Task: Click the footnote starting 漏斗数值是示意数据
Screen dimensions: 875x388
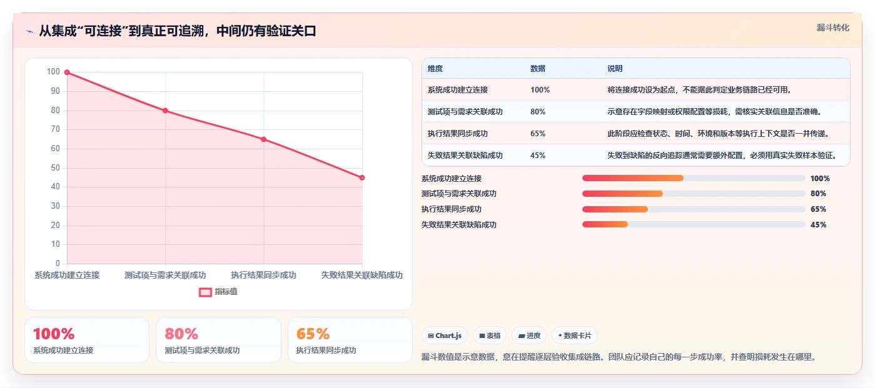Action: 619,357
